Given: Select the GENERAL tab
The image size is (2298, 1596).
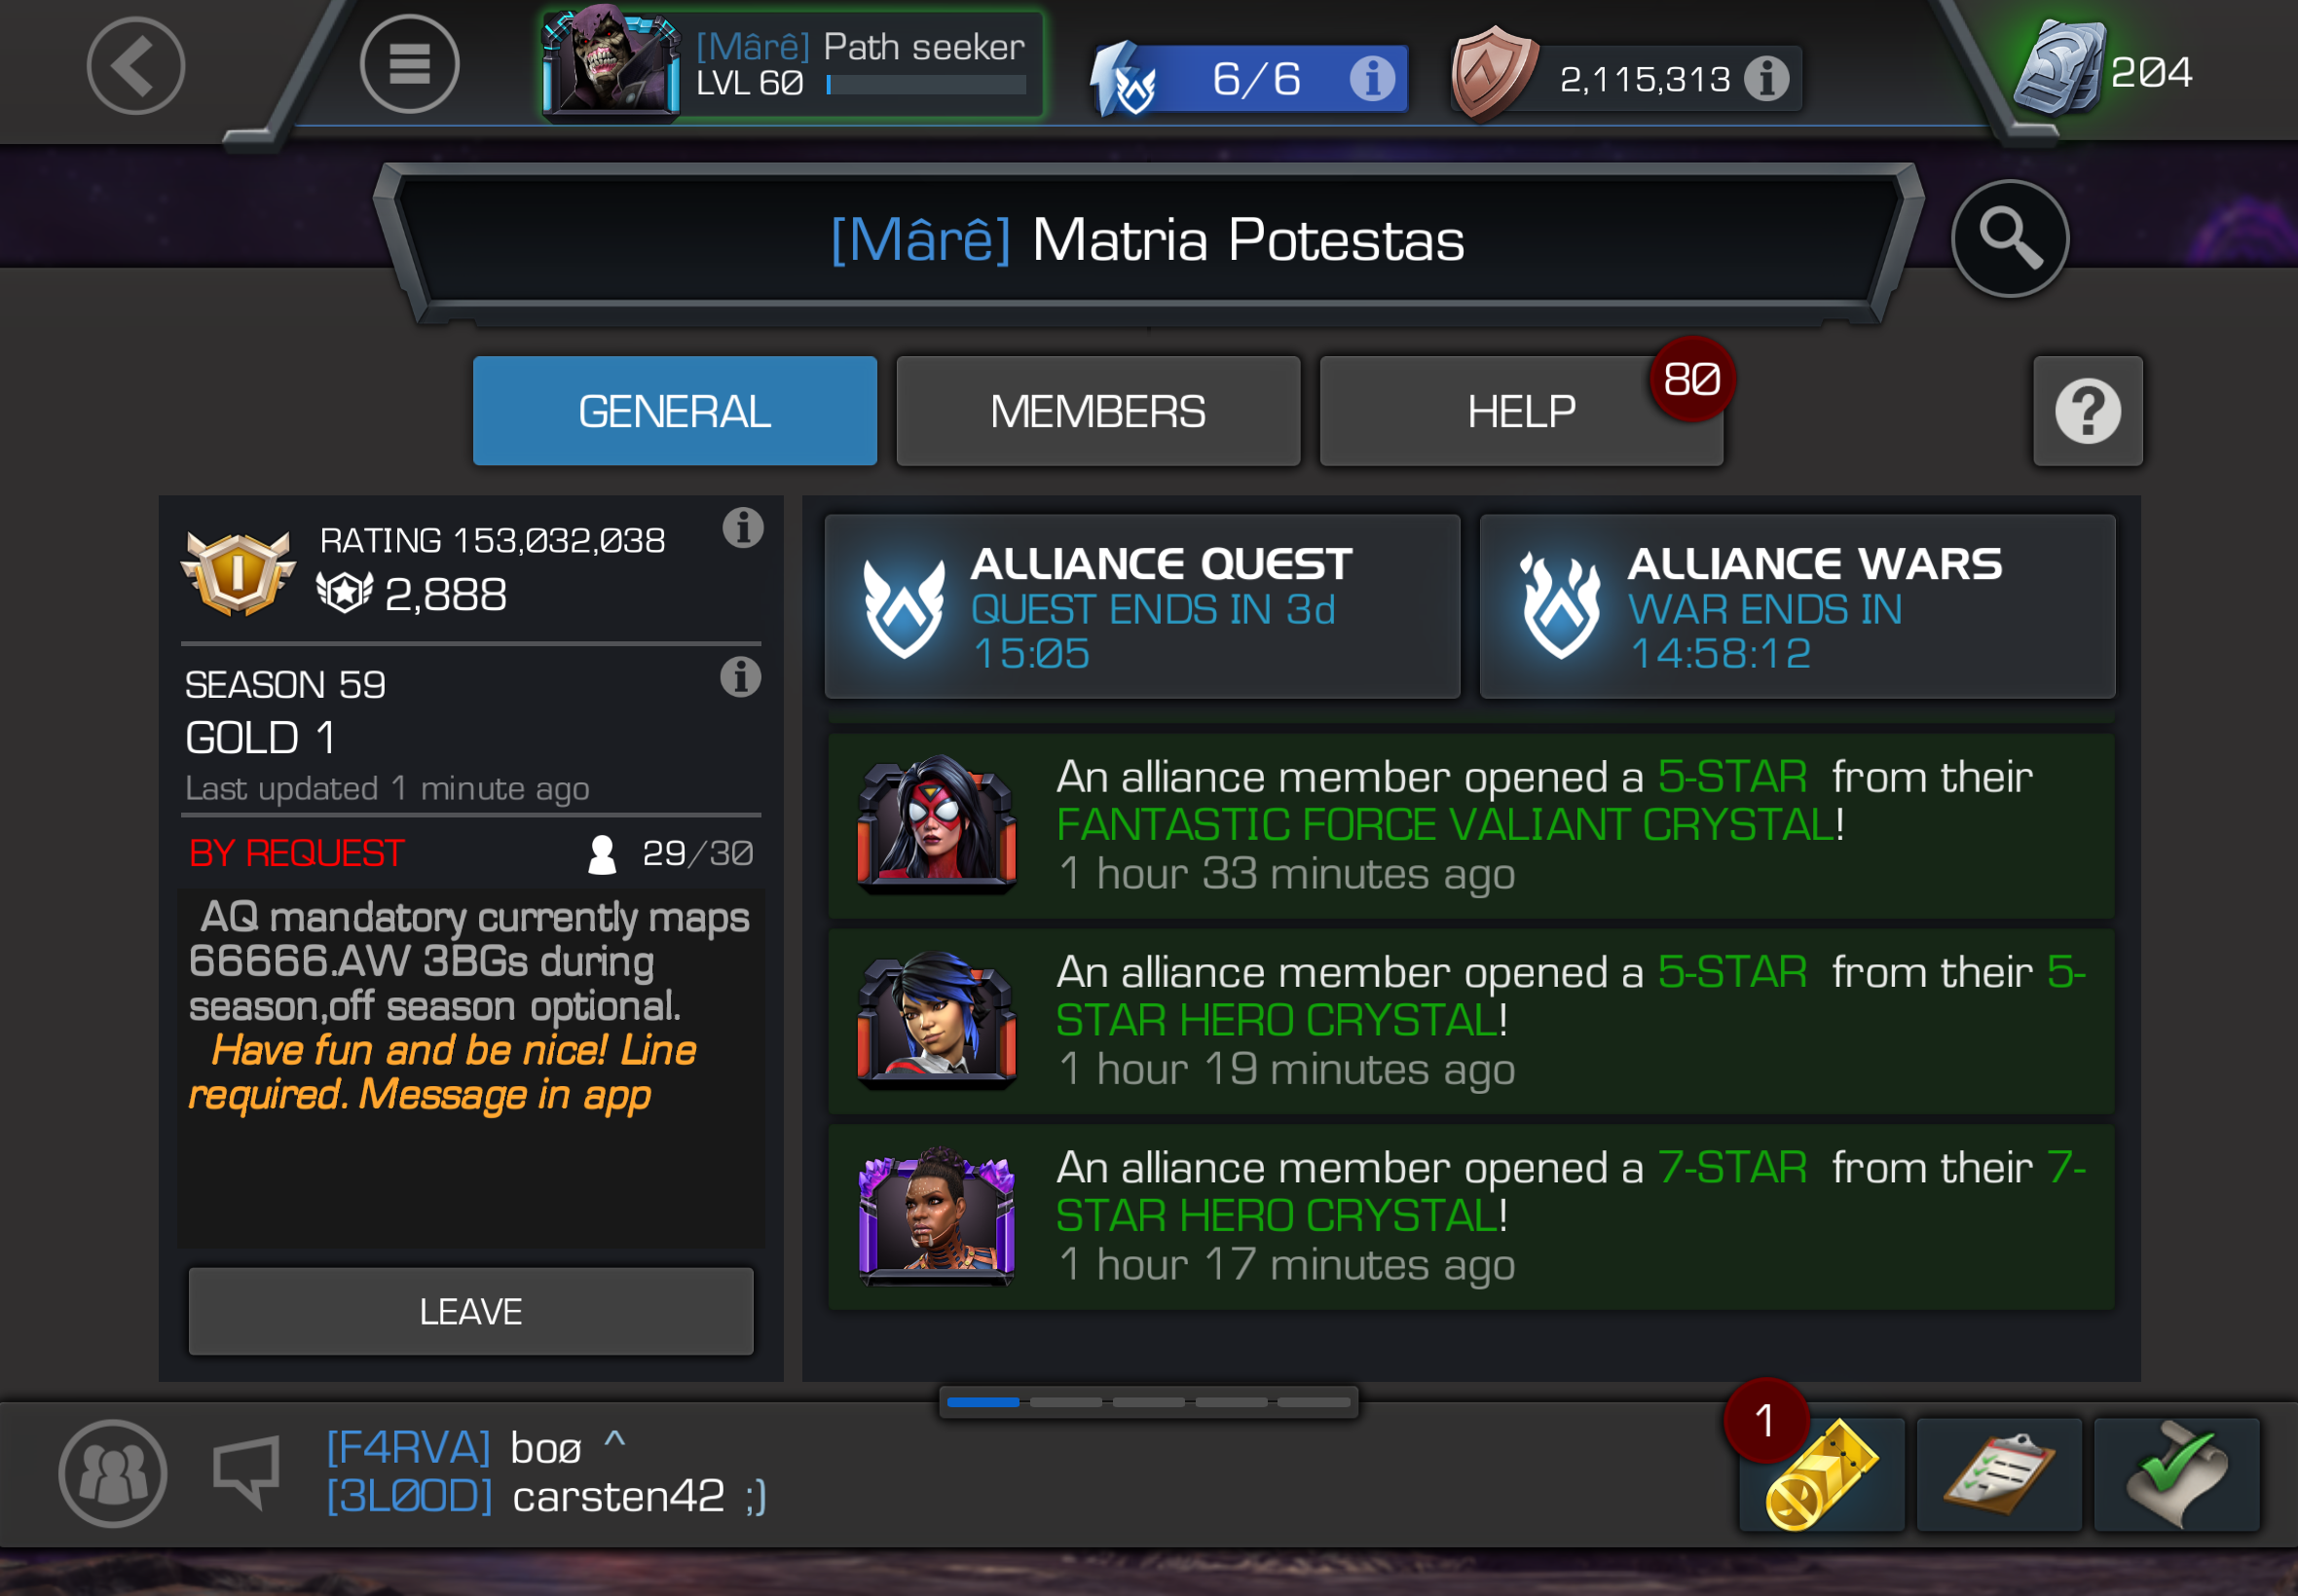Looking at the screenshot, I should click(x=676, y=411).
